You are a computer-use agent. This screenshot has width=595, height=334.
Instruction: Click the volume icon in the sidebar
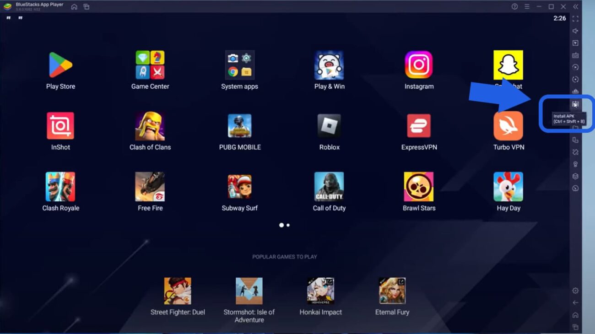pos(575,31)
